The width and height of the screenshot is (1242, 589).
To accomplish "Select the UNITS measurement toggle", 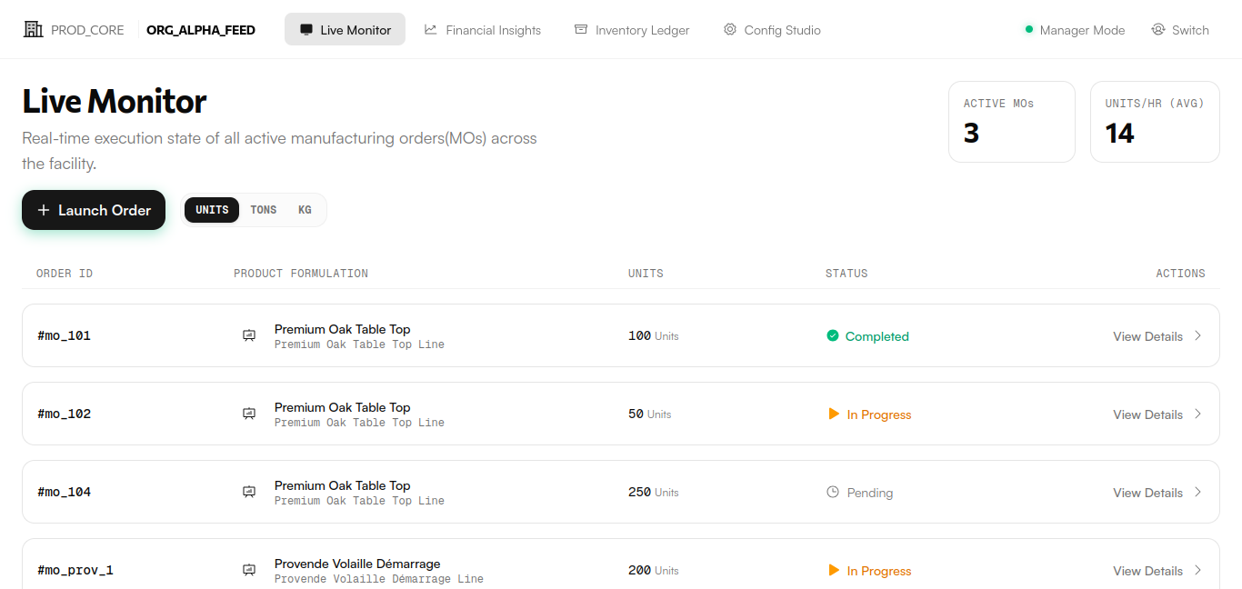I will pos(212,210).
